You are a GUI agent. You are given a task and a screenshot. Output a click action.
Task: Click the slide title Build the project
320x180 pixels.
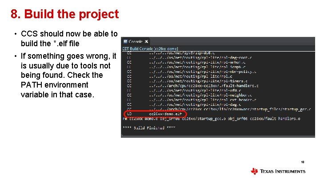click(65, 14)
